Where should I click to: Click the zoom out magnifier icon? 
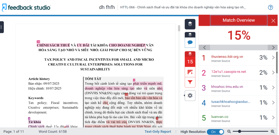[229, 132]
